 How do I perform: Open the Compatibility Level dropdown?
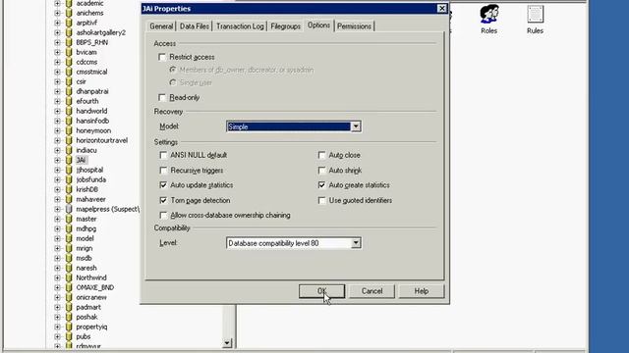(356, 243)
